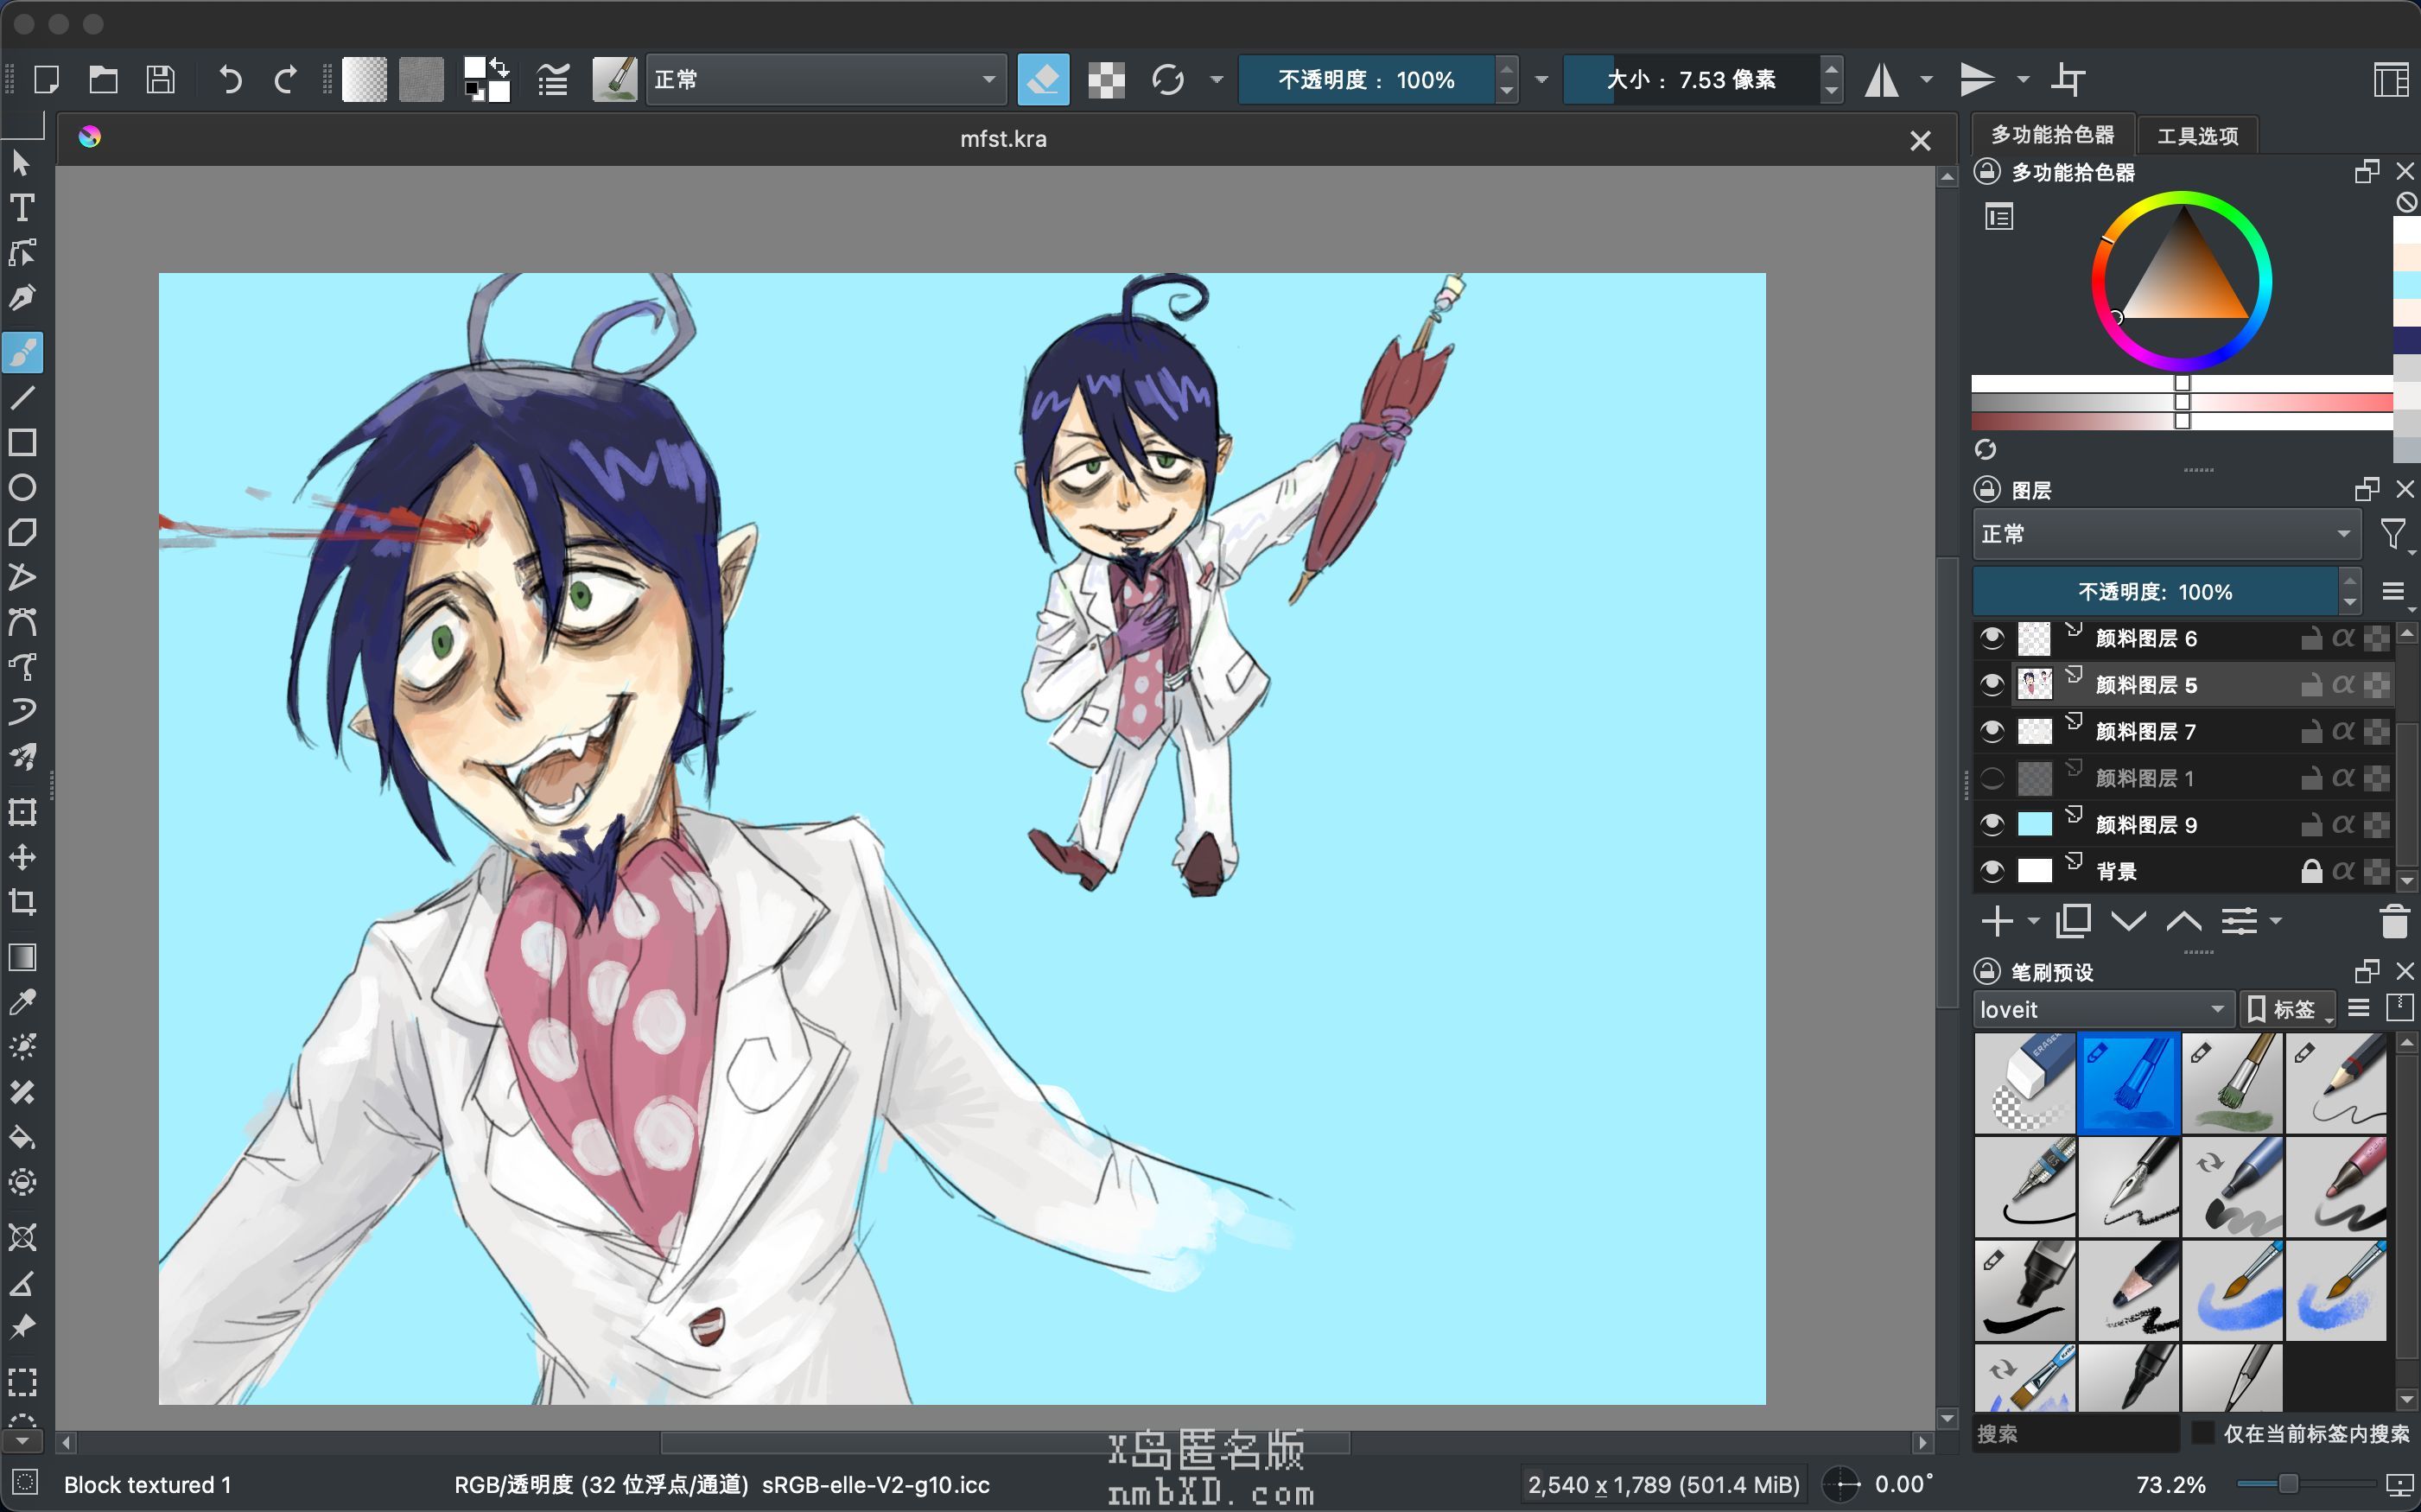The image size is (2421, 1512).
Task: Click the horizontal mirror tool icon
Action: 1882,79
